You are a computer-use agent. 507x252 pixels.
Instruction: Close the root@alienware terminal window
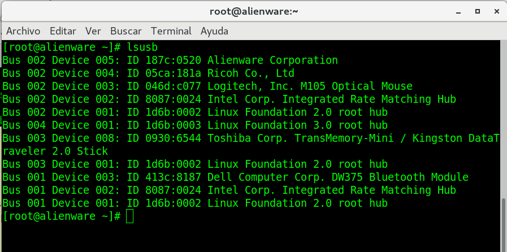click(x=495, y=11)
